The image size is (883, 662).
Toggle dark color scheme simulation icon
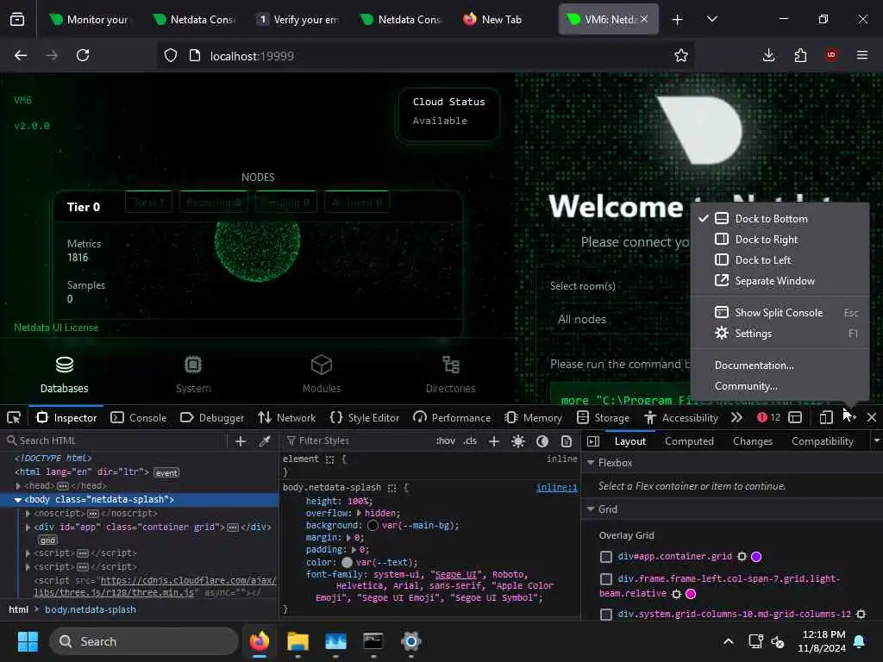point(542,441)
